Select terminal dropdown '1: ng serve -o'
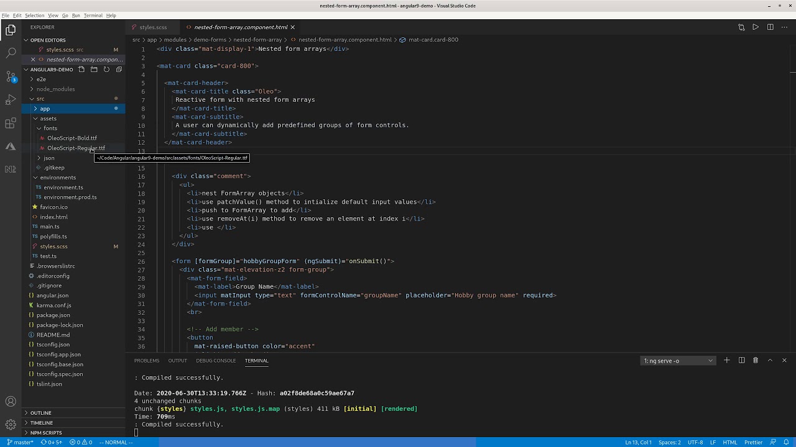 pos(678,361)
